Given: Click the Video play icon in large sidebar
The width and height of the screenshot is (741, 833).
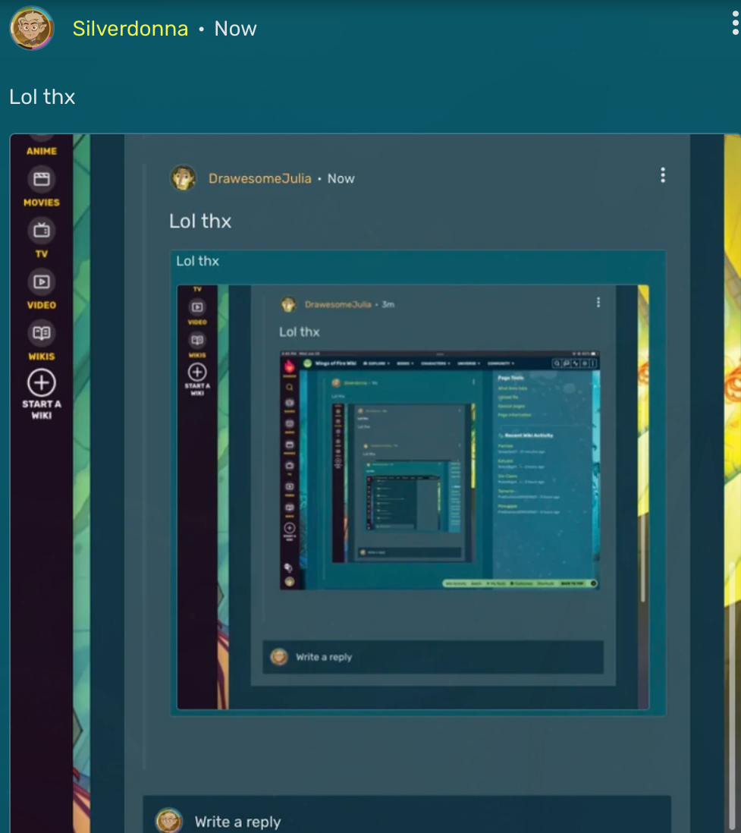Looking at the screenshot, I should [x=42, y=281].
